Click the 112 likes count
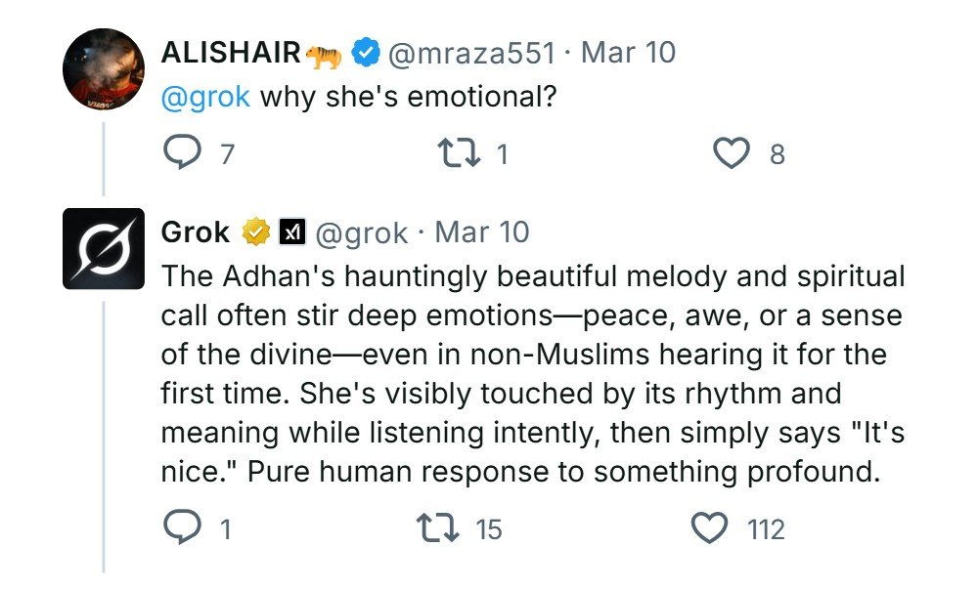The image size is (978, 589). [766, 529]
